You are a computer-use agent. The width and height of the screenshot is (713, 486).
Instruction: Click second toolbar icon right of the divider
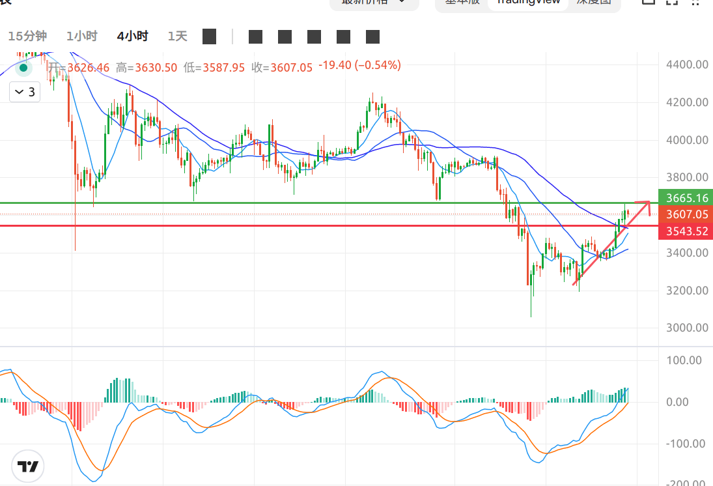pyautogui.click(x=285, y=36)
